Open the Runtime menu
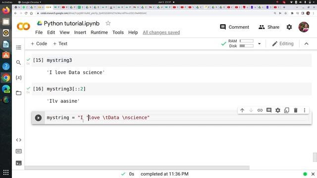317x178 pixels. 99,33
